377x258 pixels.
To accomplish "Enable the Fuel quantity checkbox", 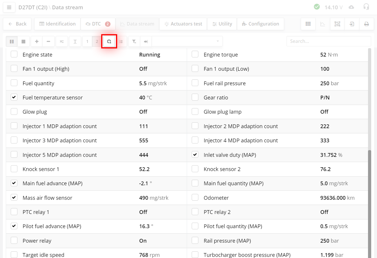I will [14, 83].
